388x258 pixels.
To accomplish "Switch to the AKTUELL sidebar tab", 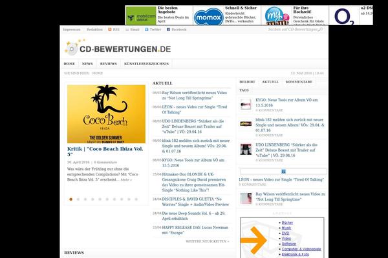I will point(270,82).
